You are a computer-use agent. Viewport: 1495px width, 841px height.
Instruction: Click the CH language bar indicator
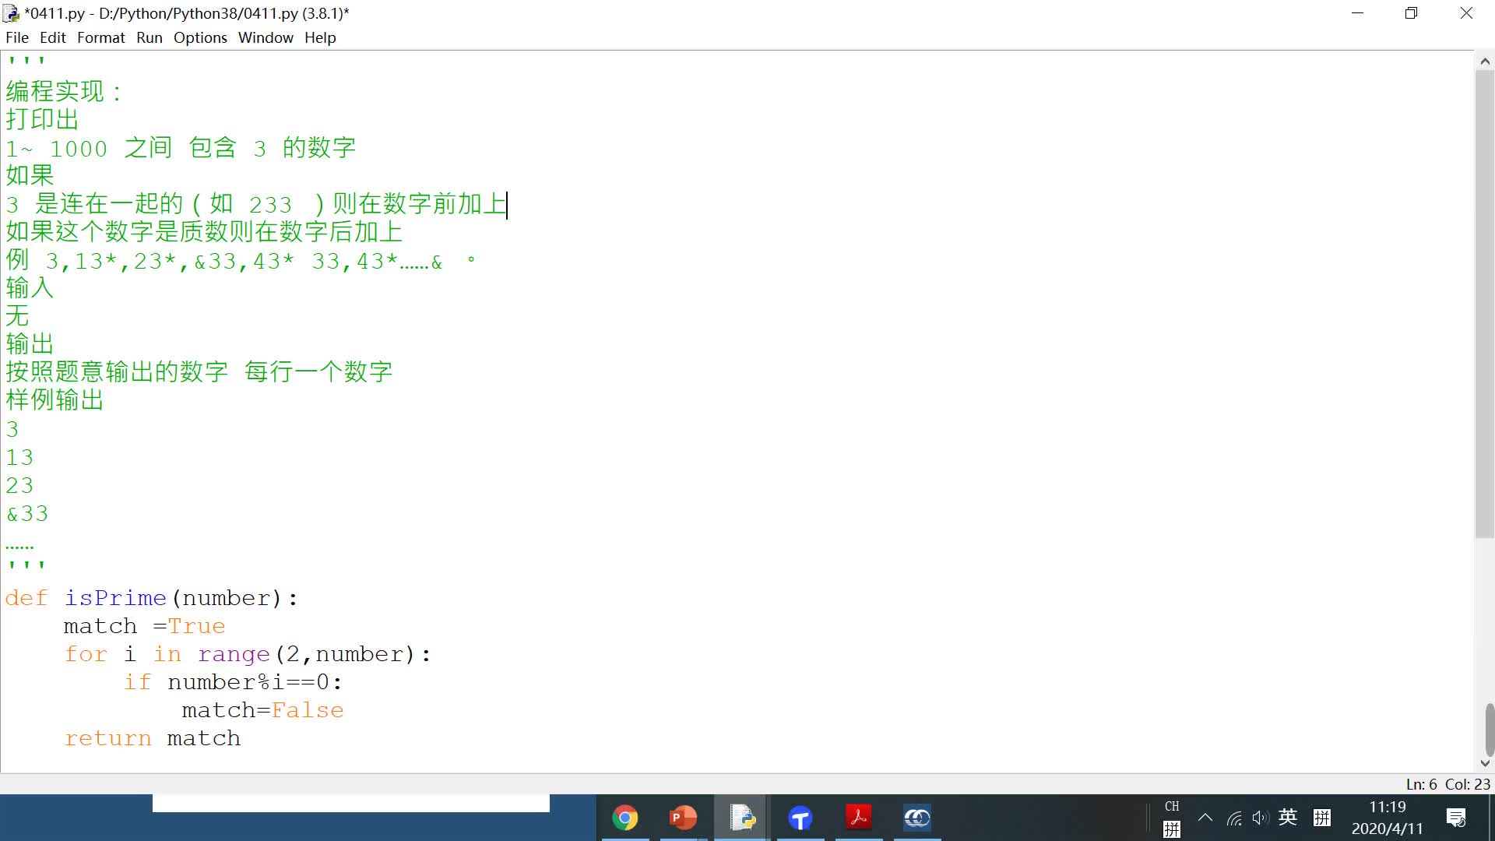tap(1172, 807)
